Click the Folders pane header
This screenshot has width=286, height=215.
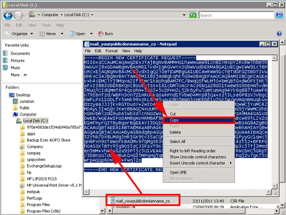tap(12, 87)
